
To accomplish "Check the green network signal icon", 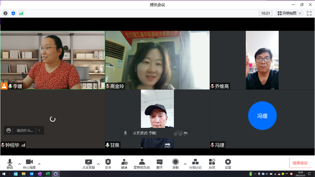I will click(x=21, y=13).
